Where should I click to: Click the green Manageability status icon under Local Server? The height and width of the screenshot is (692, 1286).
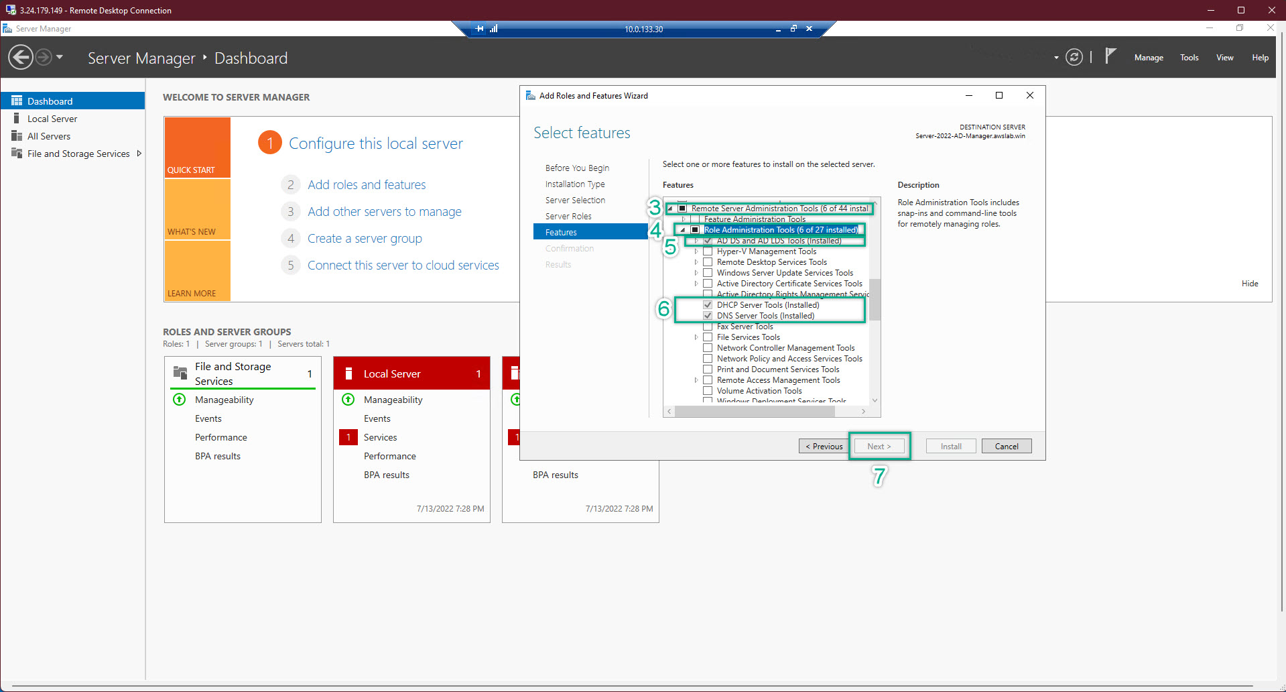click(348, 400)
